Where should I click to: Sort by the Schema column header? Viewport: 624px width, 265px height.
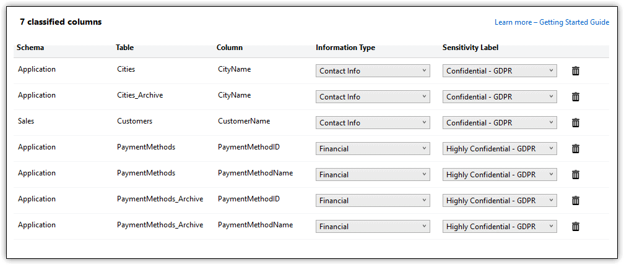(30, 48)
